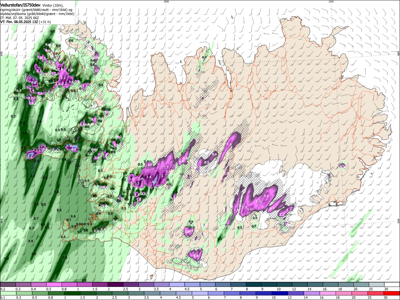Click the grey-green 3–3.5 swatch in the bottom row
This screenshot has height=300, width=400.
136,293
